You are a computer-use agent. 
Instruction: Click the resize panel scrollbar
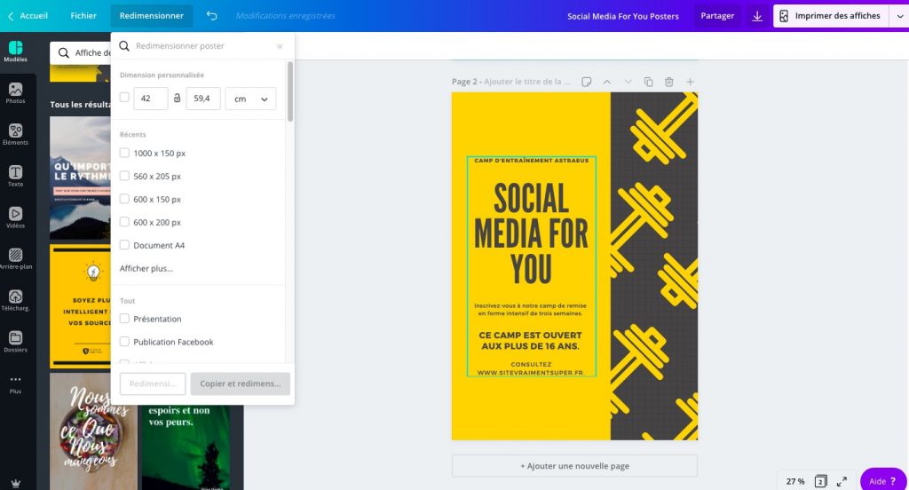(290, 91)
